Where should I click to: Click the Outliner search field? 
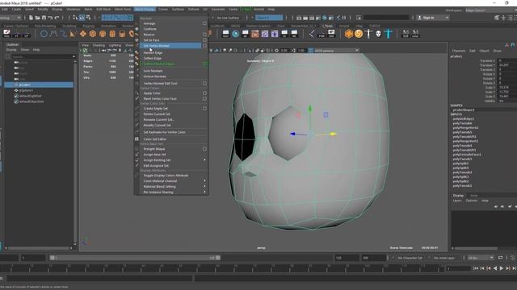coord(44,56)
